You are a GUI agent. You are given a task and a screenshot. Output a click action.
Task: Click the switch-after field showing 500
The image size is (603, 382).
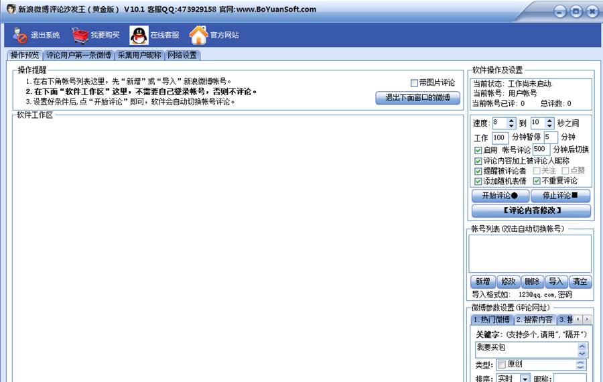point(541,149)
